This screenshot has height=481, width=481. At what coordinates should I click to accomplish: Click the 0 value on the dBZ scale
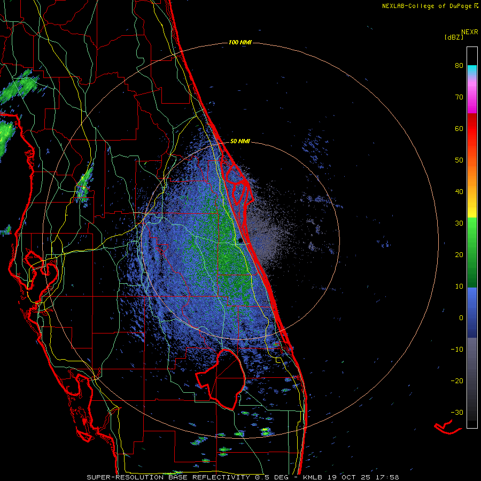pos(461,318)
